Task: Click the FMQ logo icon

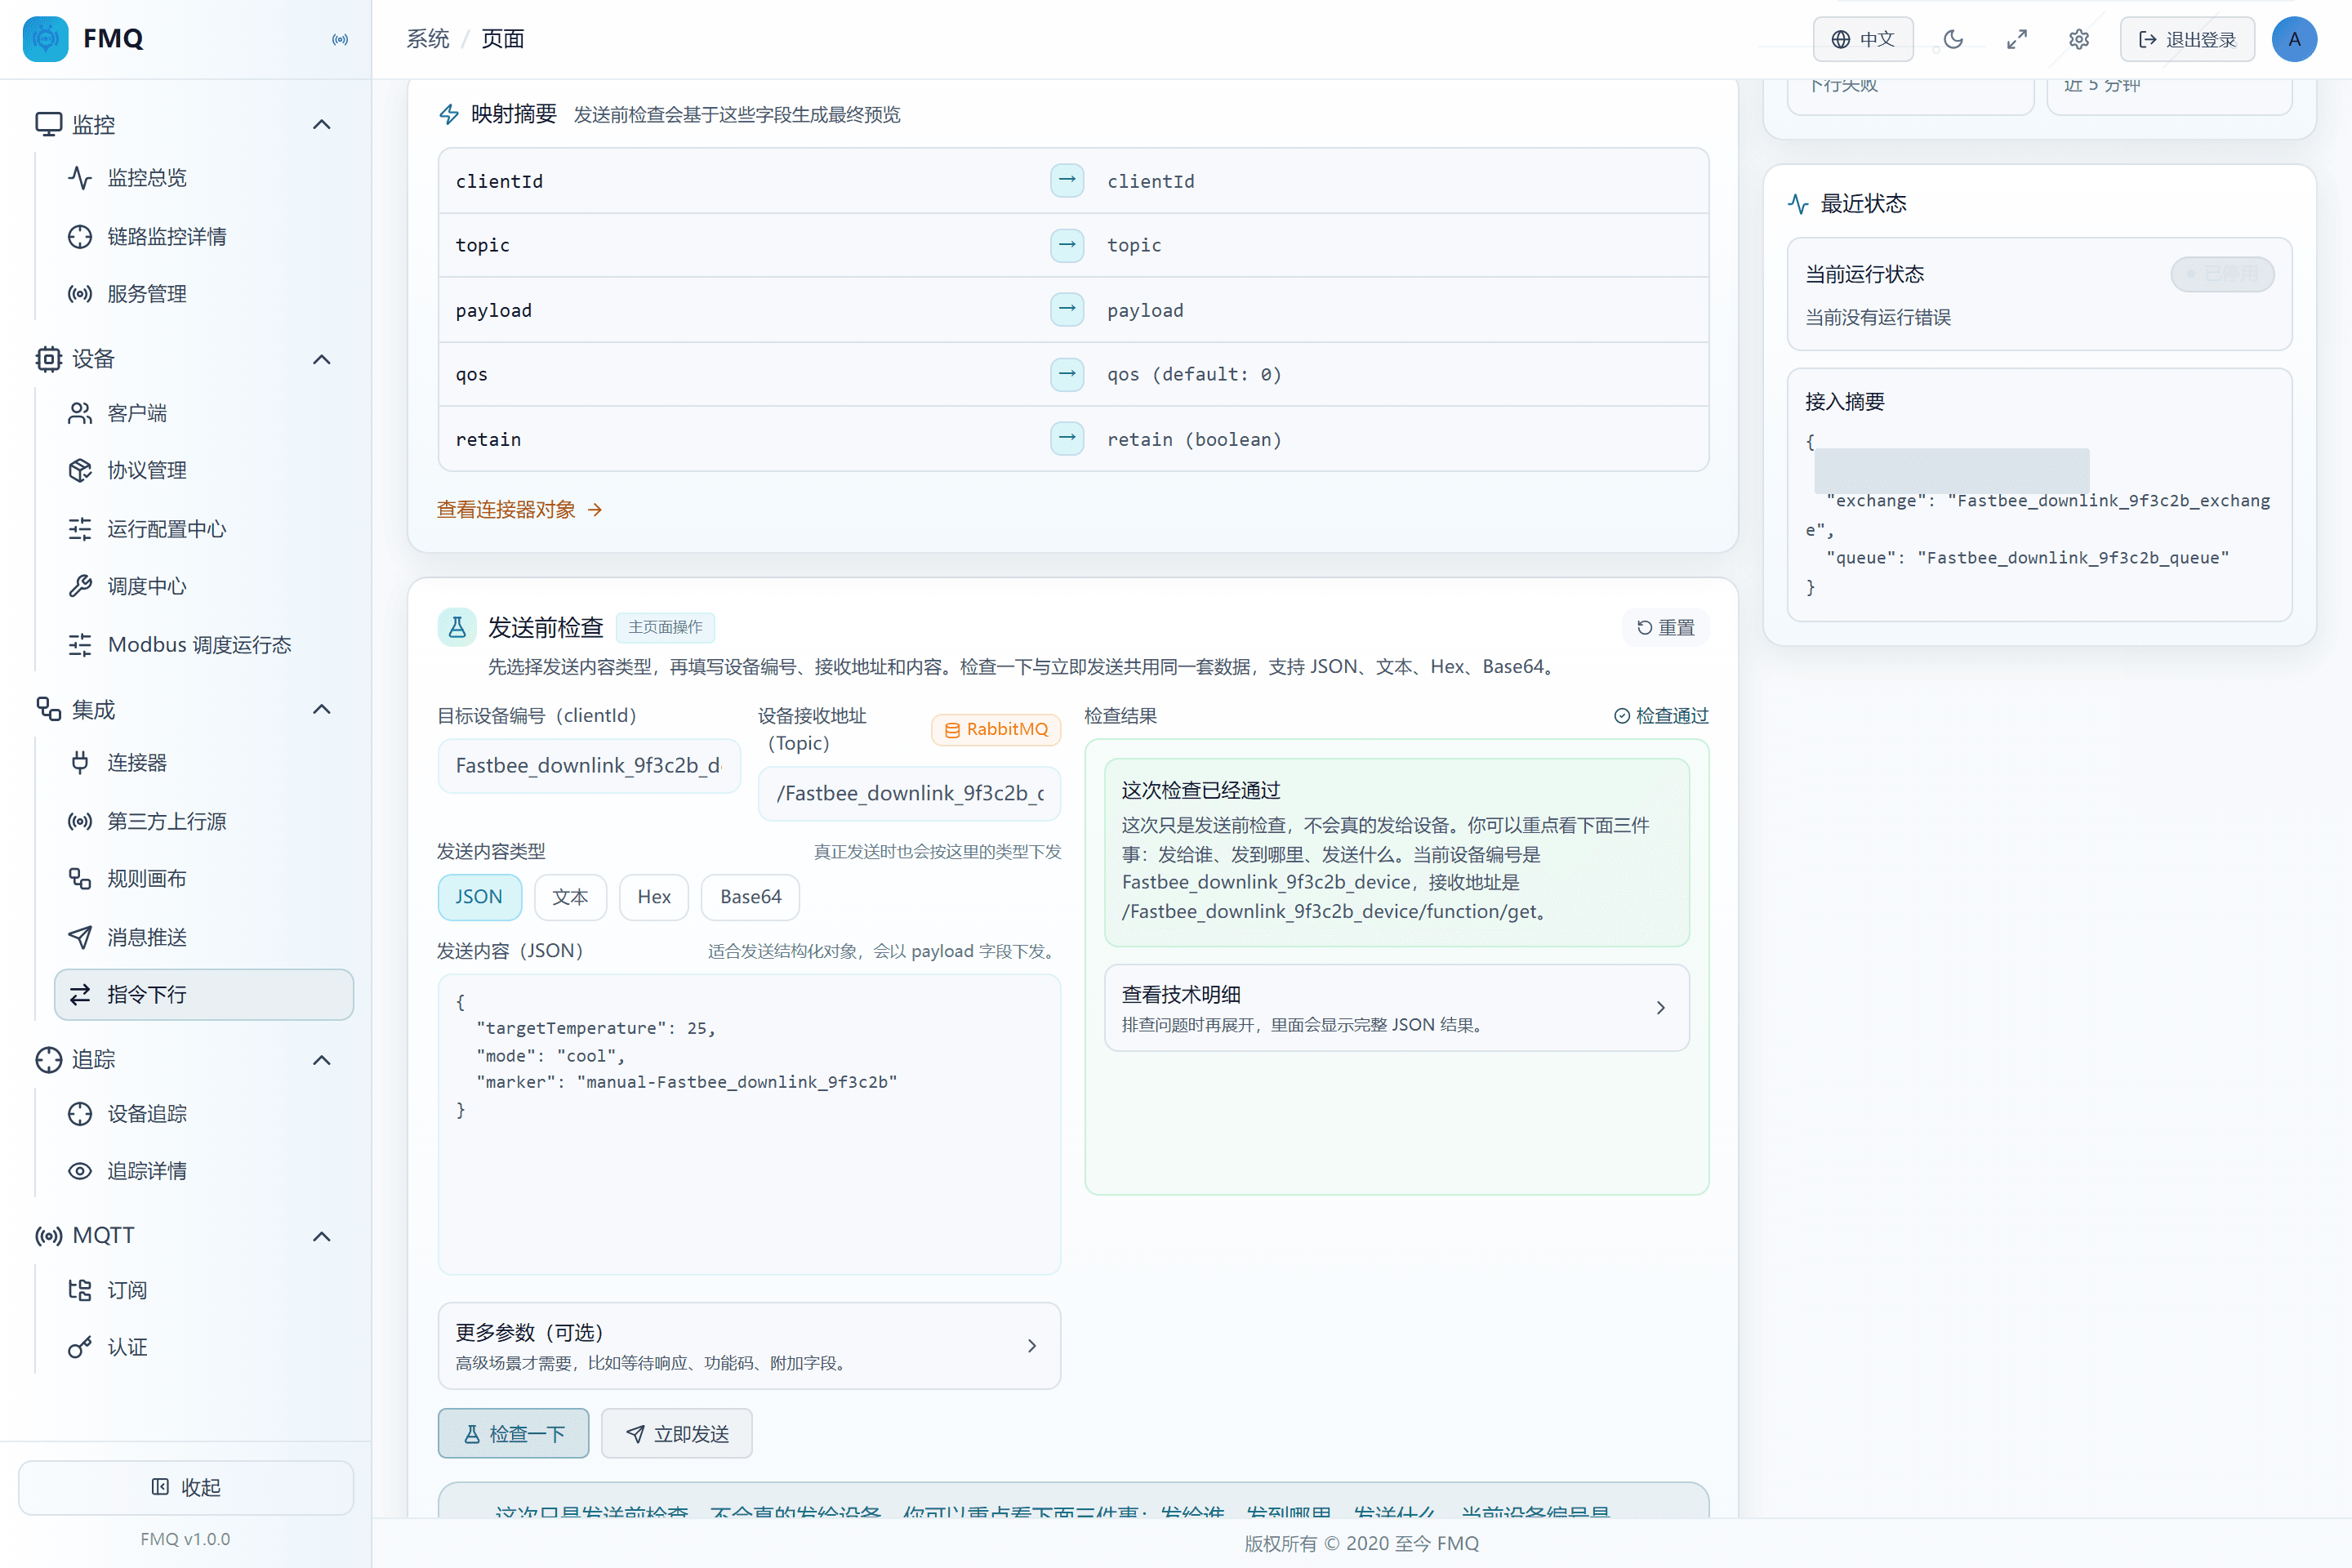Action: 45,39
